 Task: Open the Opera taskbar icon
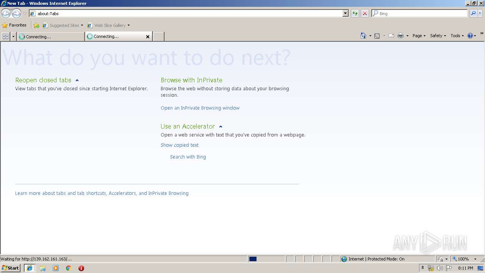81,268
